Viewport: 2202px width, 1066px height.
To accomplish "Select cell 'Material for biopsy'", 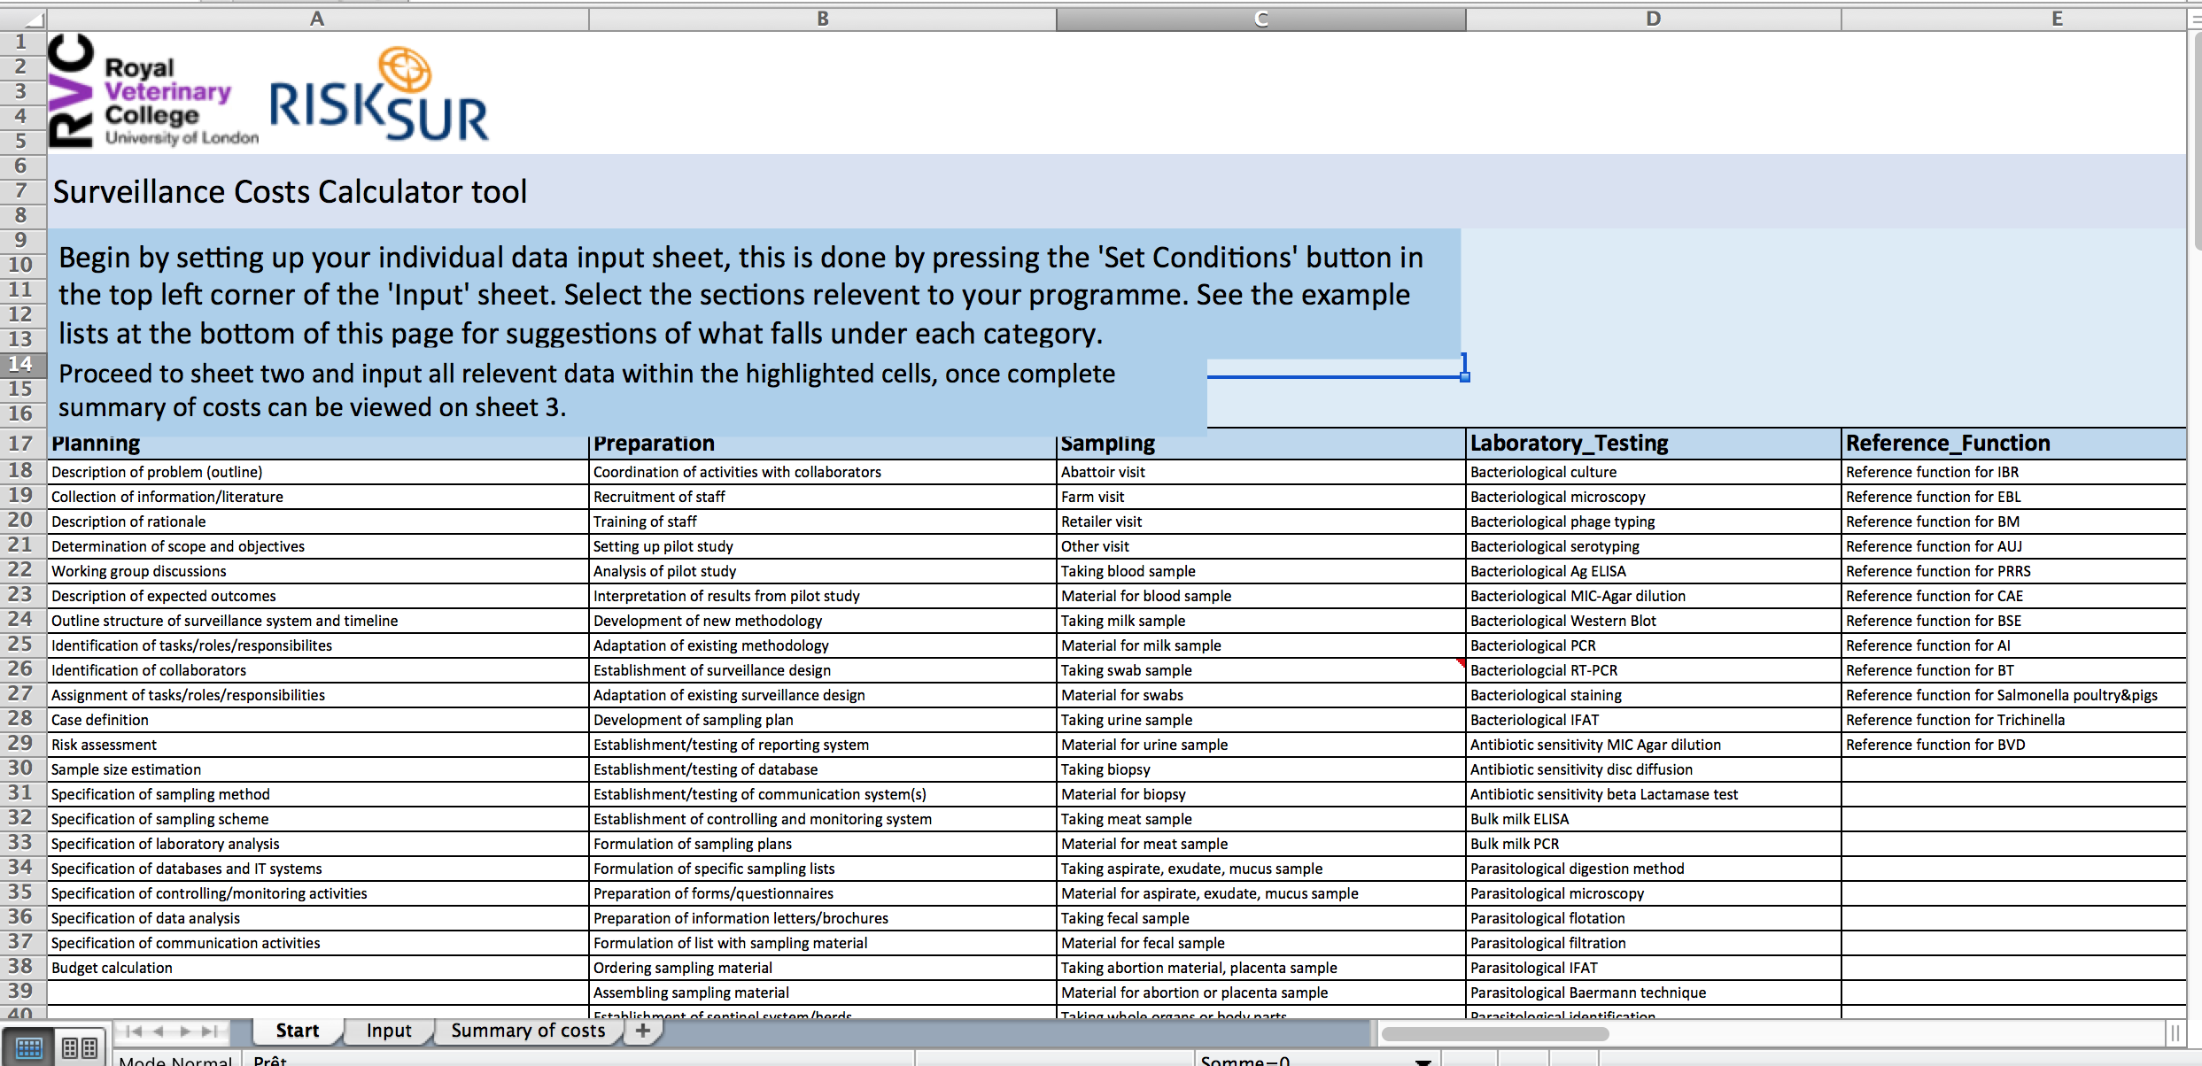I will [x=1261, y=794].
